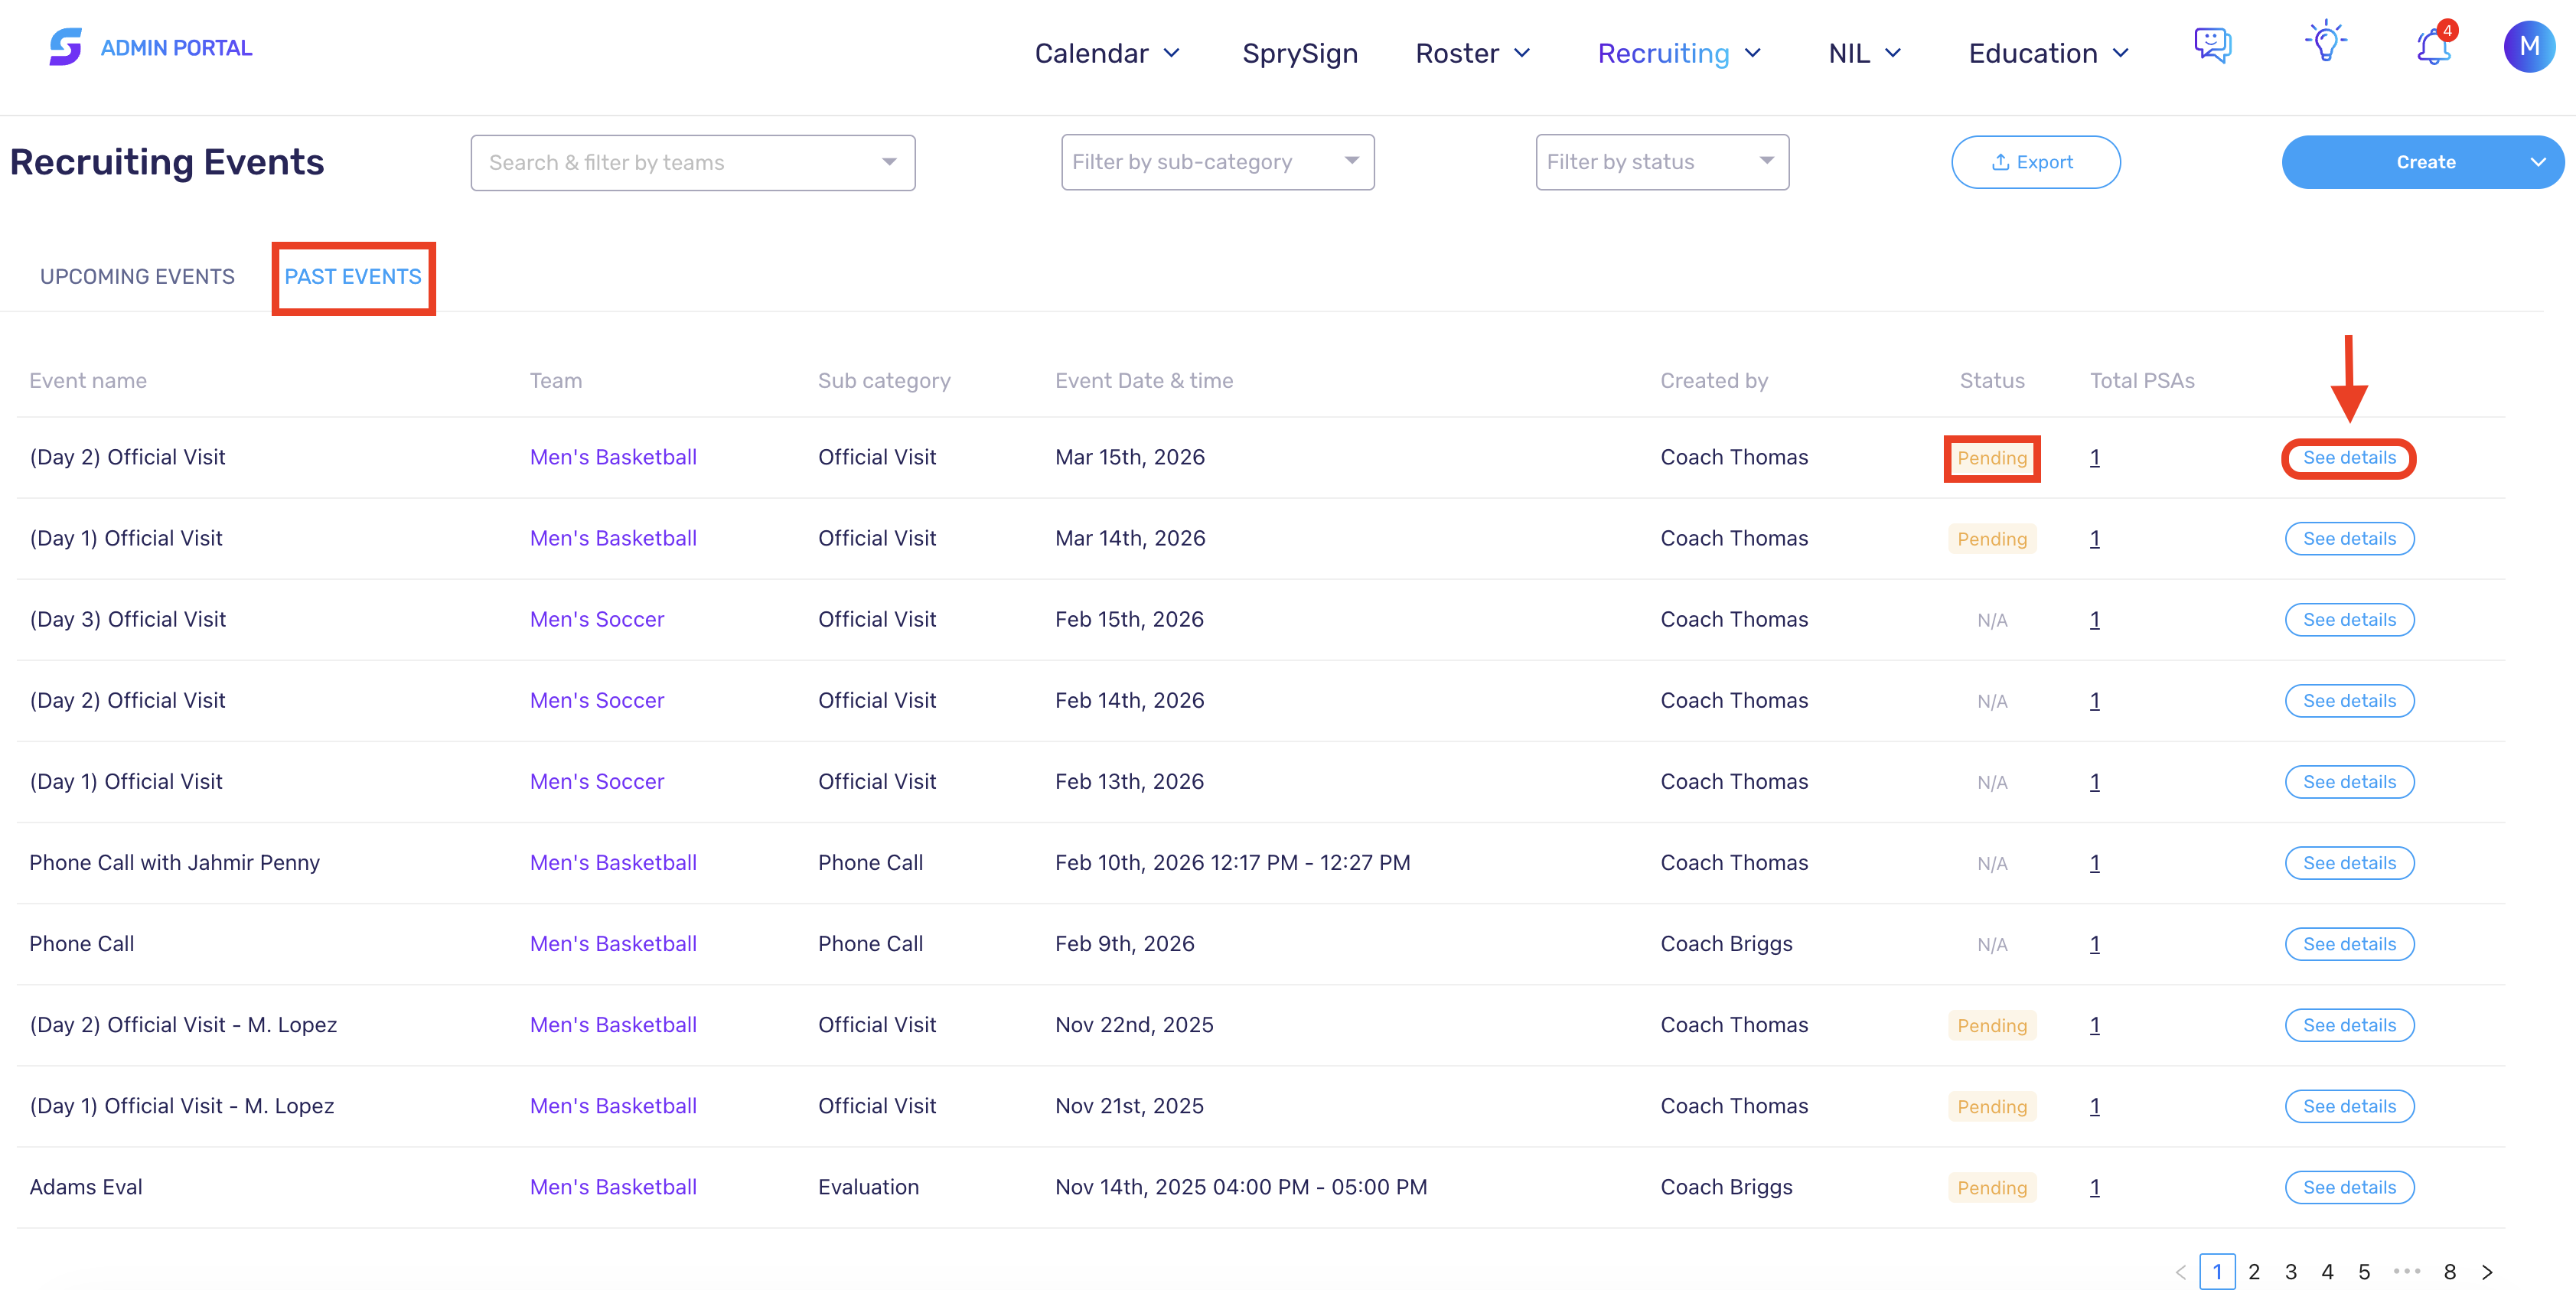This screenshot has width=2576, height=1290.
Task: Go to previous page arrow
Action: 2180,1272
